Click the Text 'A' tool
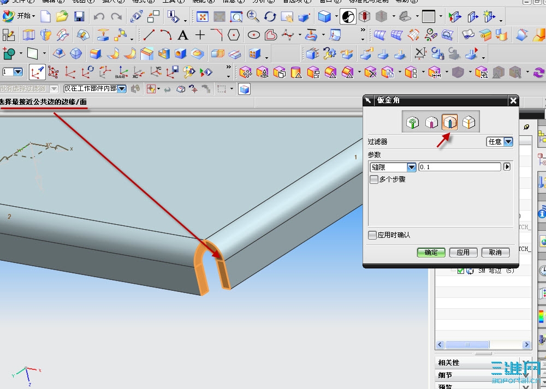Image resolution: width=546 pixels, height=389 pixels. tap(183, 35)
